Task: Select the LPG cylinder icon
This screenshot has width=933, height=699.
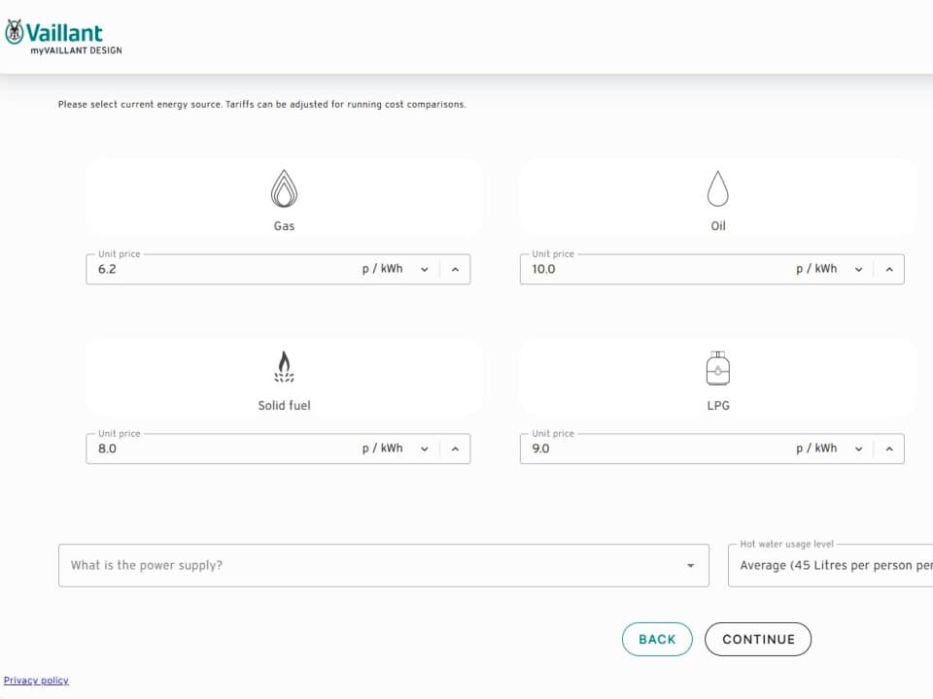Action: click(x=717, y=368)
